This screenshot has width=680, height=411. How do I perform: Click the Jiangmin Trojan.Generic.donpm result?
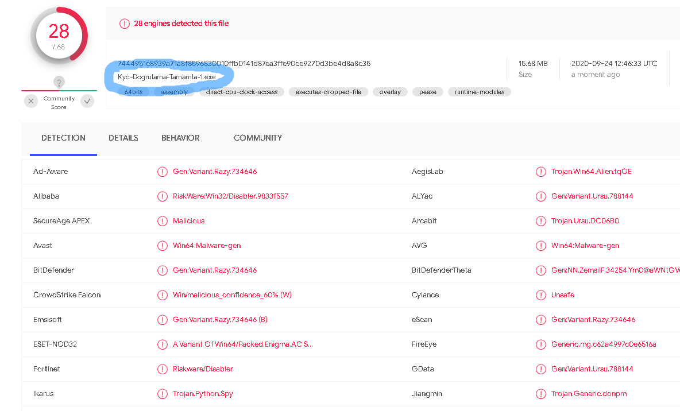pos(589,394)
